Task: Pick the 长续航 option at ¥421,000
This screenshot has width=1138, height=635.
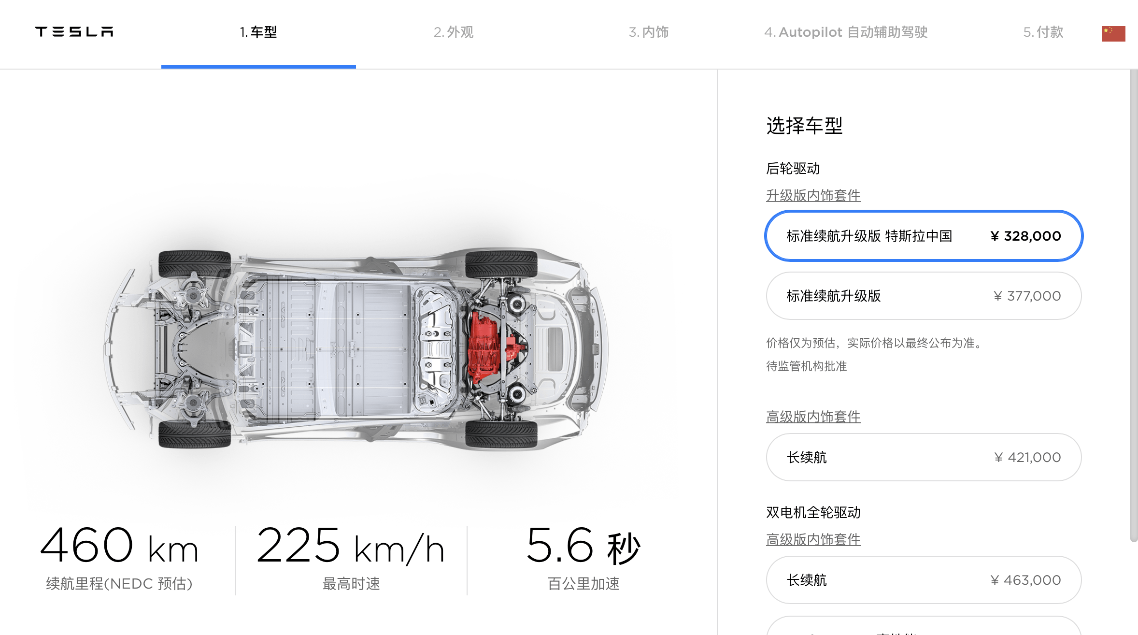Action: pos(924,457)
